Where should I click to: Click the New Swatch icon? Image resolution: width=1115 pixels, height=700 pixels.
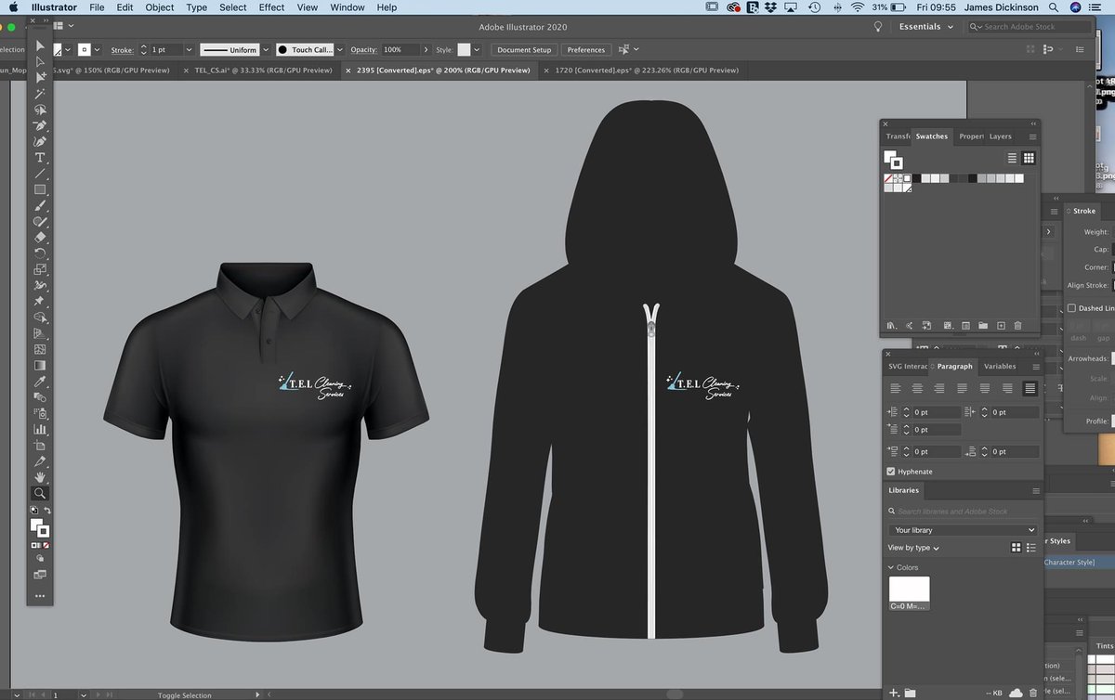pos(1001,325)
